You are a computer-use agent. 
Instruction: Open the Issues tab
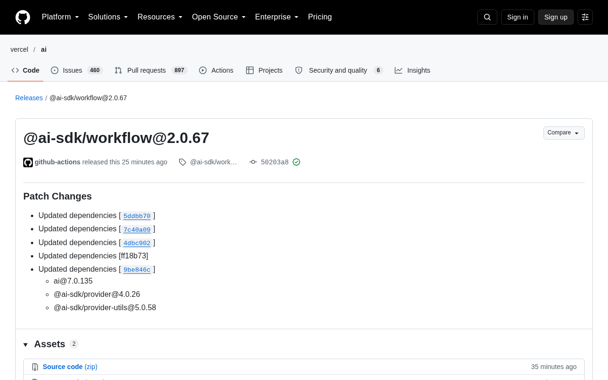tap(77, 70)
